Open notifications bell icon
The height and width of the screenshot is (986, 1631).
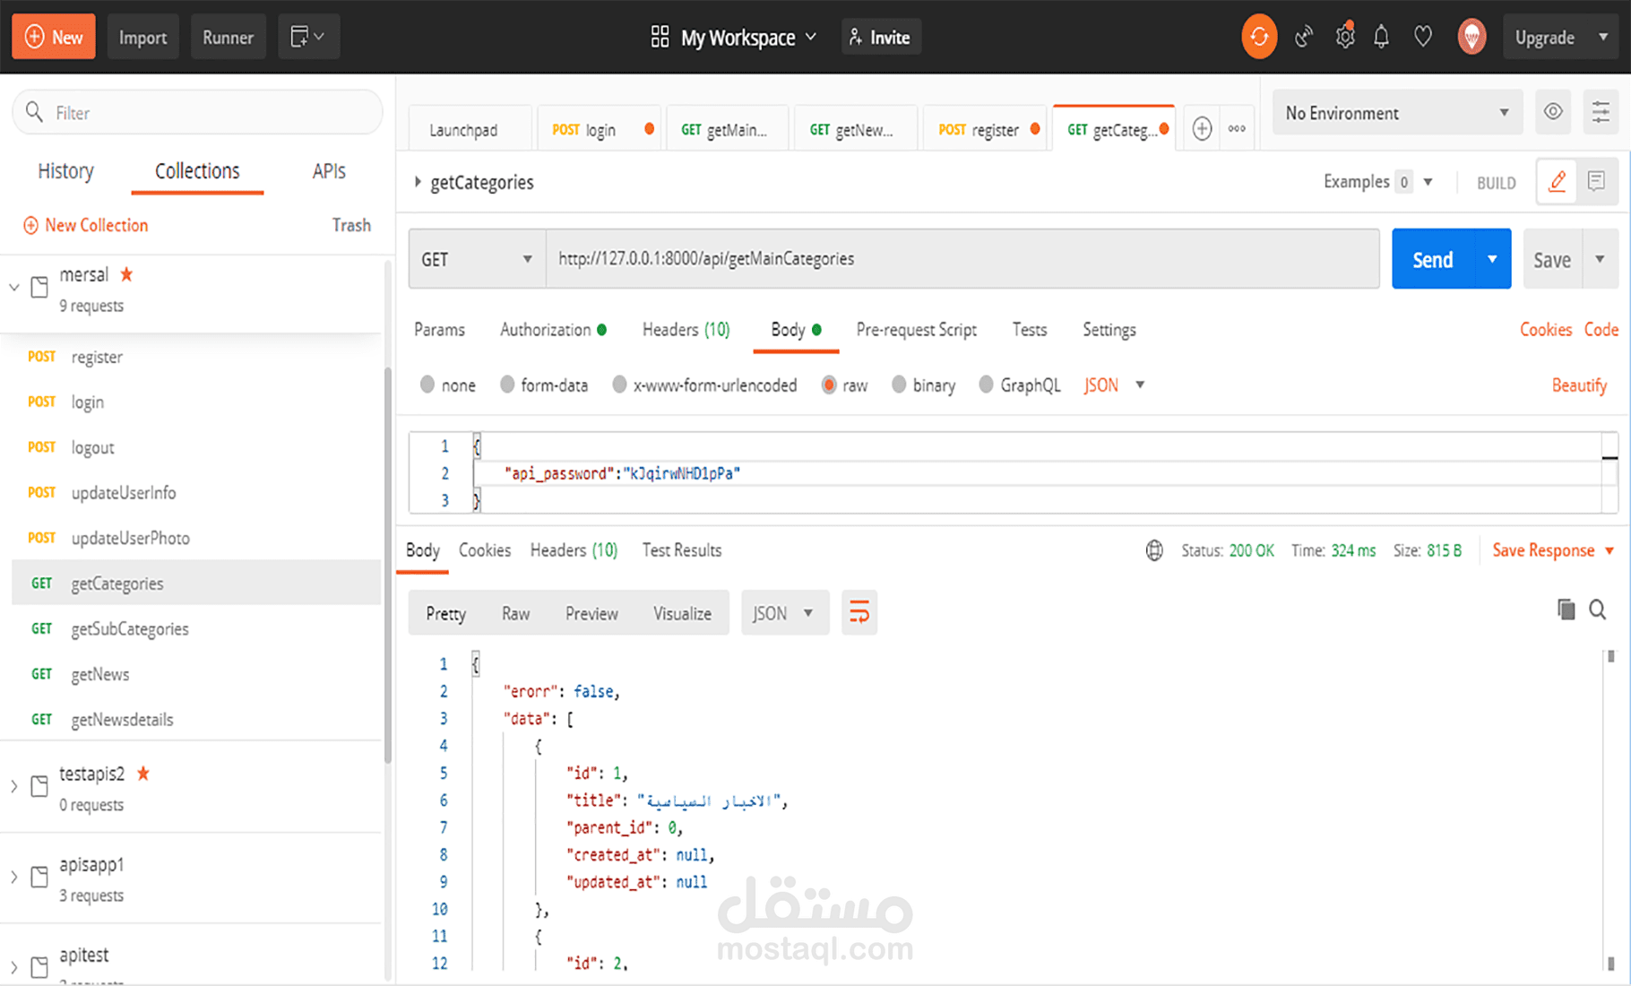(x=1381, y=37)
